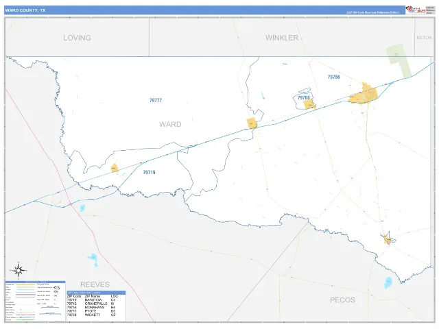The image size is (439, 329).
Task: Click the green park area in the northeast
Action: [x=398, y=60]
